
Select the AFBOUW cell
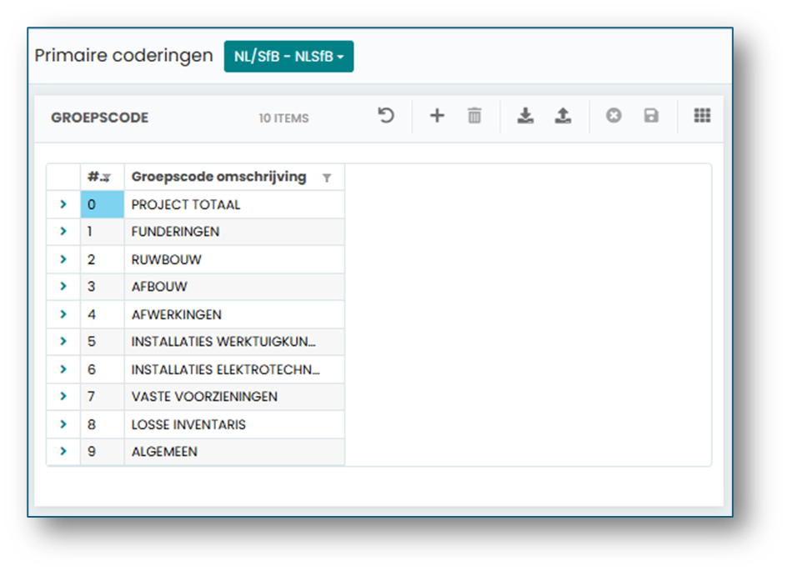(234, 286)
